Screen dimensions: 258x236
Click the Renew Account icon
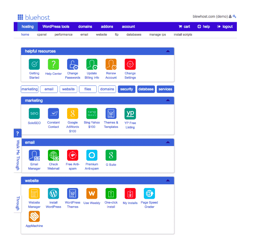point(111,64)
